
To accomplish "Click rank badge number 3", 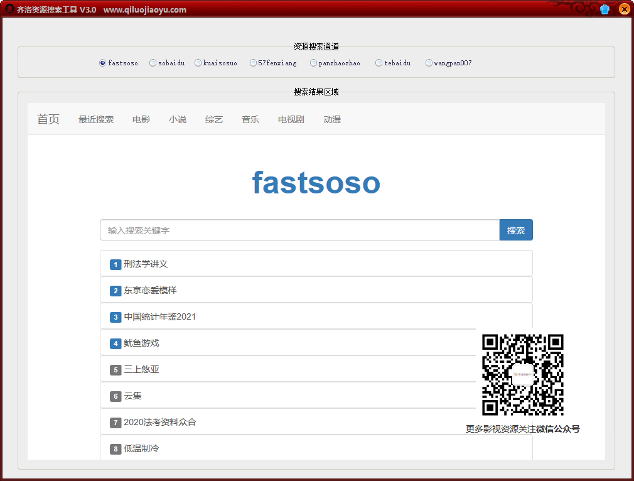I will point(116,317).
